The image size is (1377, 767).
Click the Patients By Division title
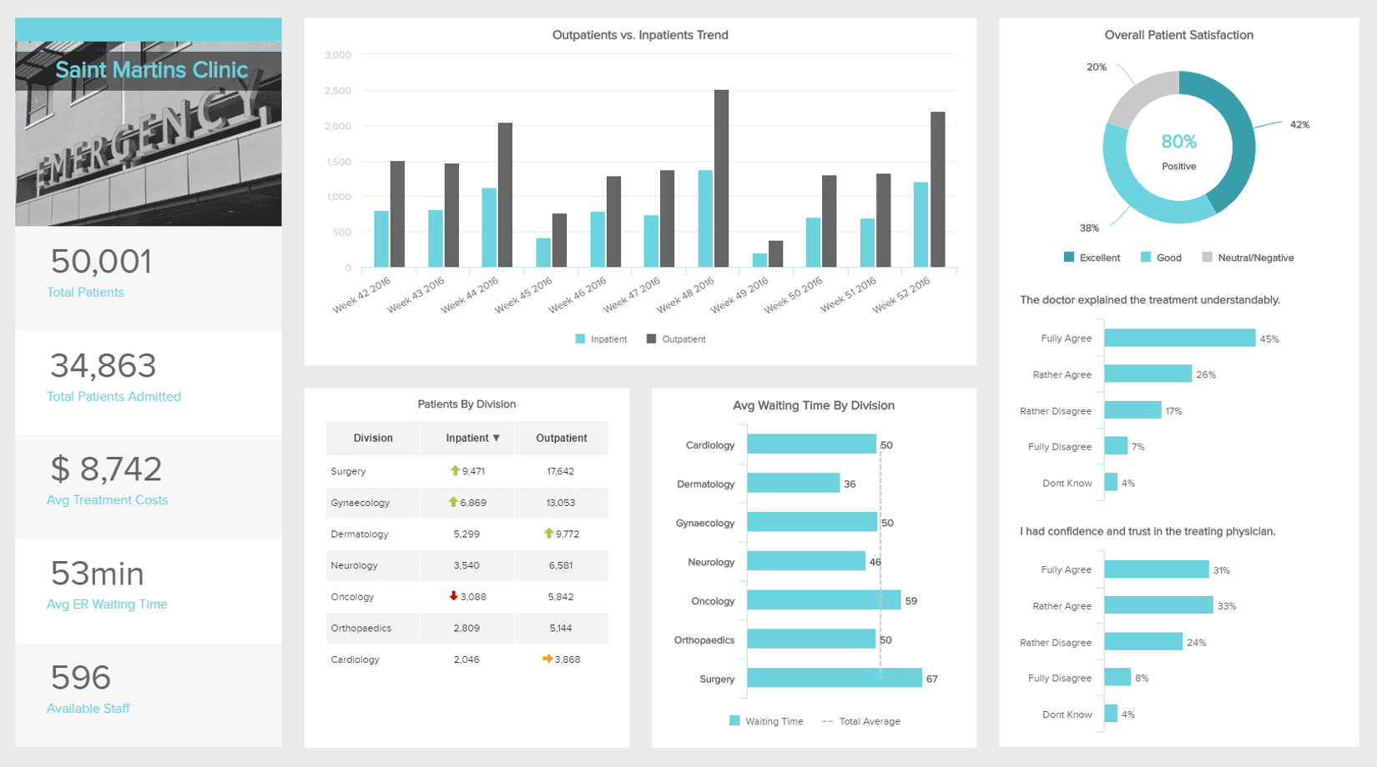[467, 404]
